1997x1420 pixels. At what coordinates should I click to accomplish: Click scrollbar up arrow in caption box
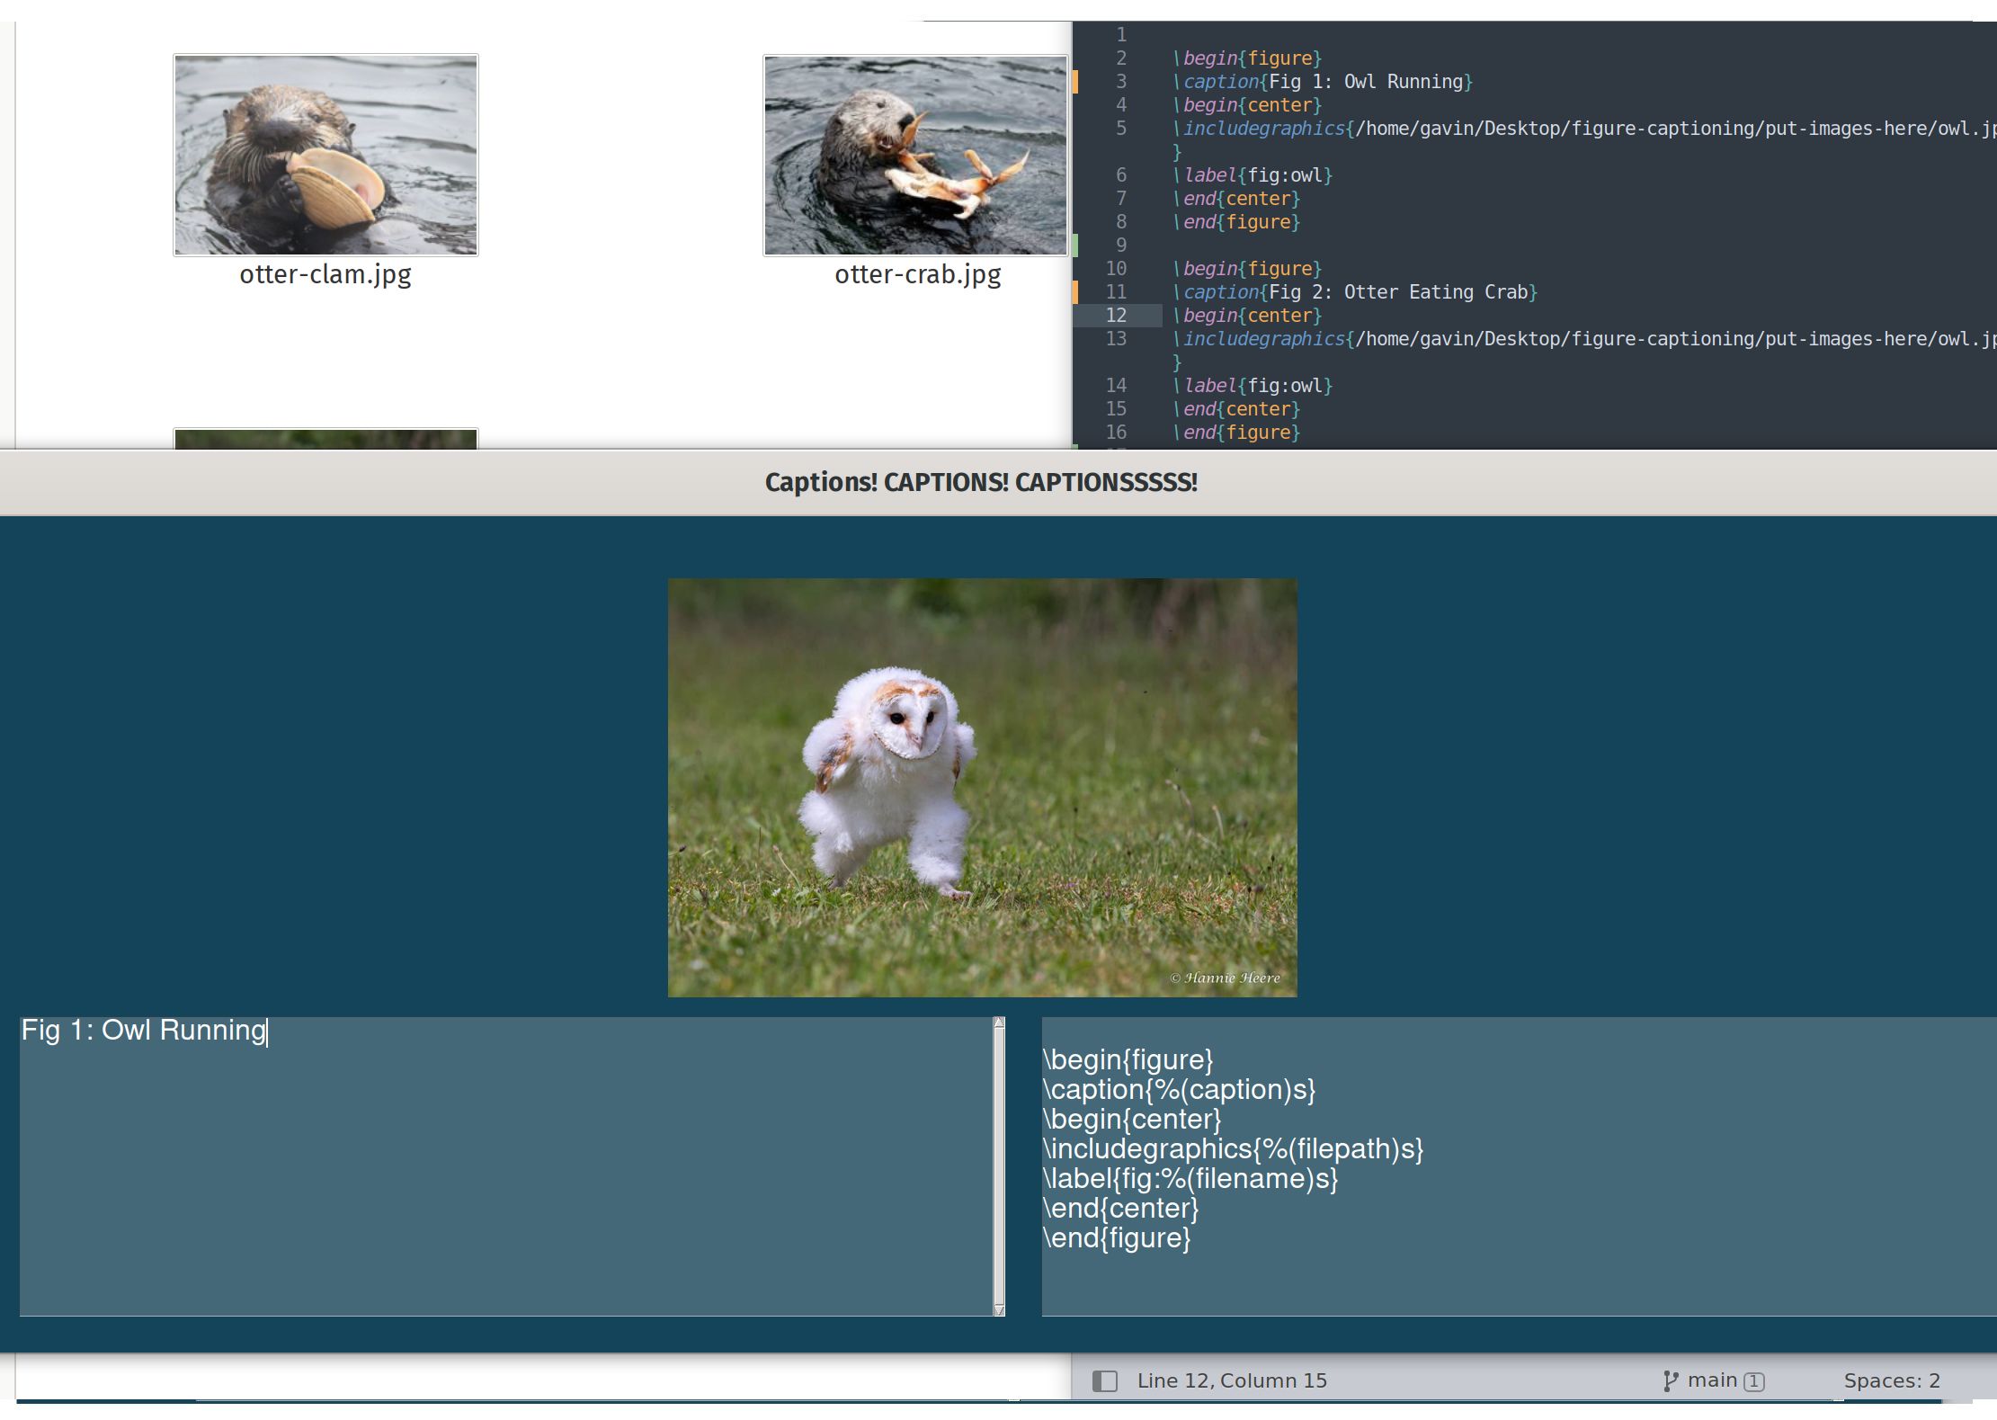tap(998, 1023)
